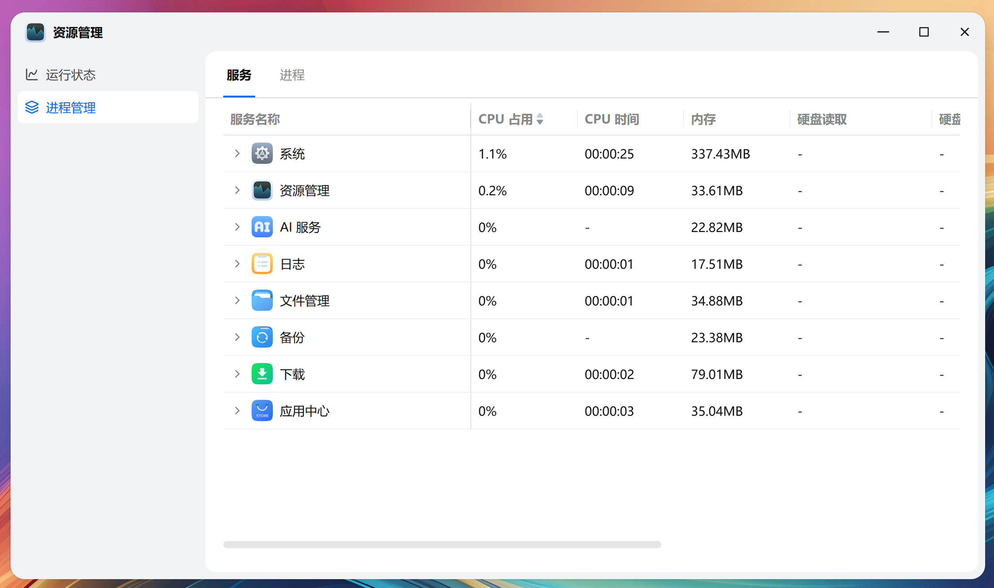Click the 系统 service gear icon

coord(262,153)
